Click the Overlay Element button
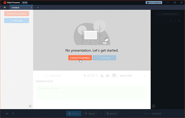Image resolution: width=185 pixels, height=118 pixels. [x=168, y=14]
